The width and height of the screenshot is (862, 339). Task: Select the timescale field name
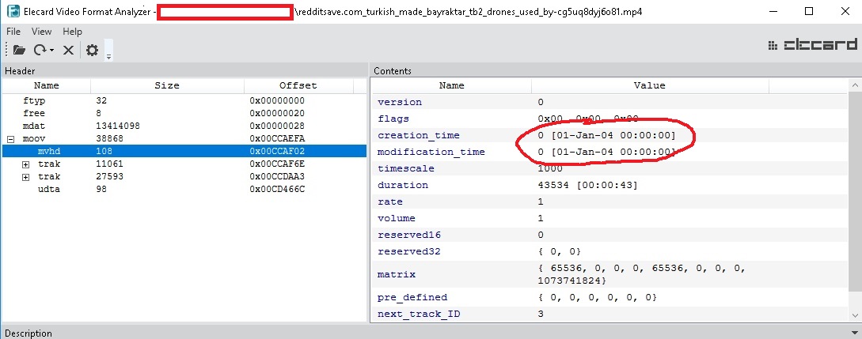[x=406, y=168]
